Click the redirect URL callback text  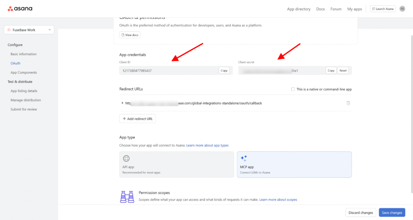pos(194,103)
